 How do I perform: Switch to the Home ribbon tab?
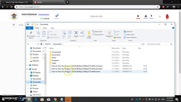point(37,28)
